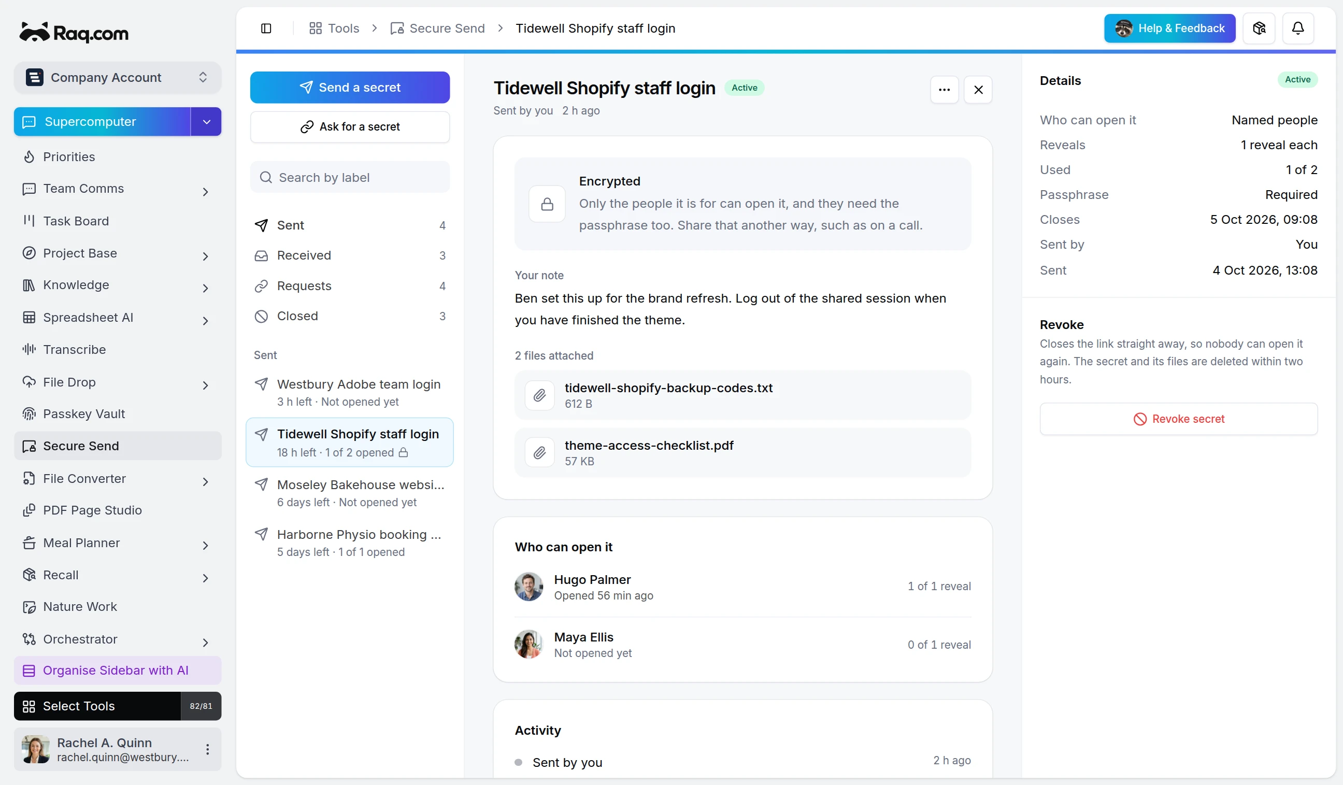Open PDF Page Studio in the sidebar
The height and width of the screenshot is (785, 1343).
[118, 510]
